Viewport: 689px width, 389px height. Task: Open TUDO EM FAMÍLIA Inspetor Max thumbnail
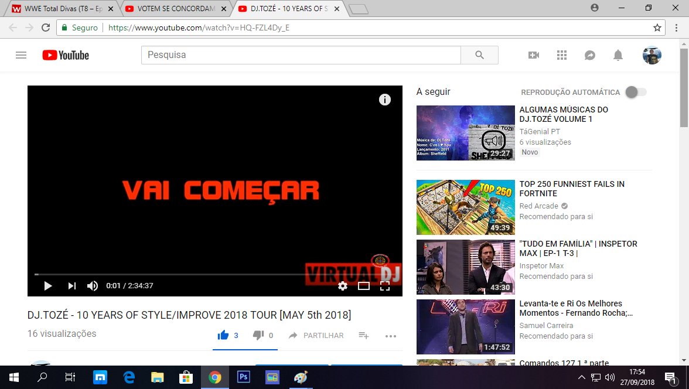point(465,267)
